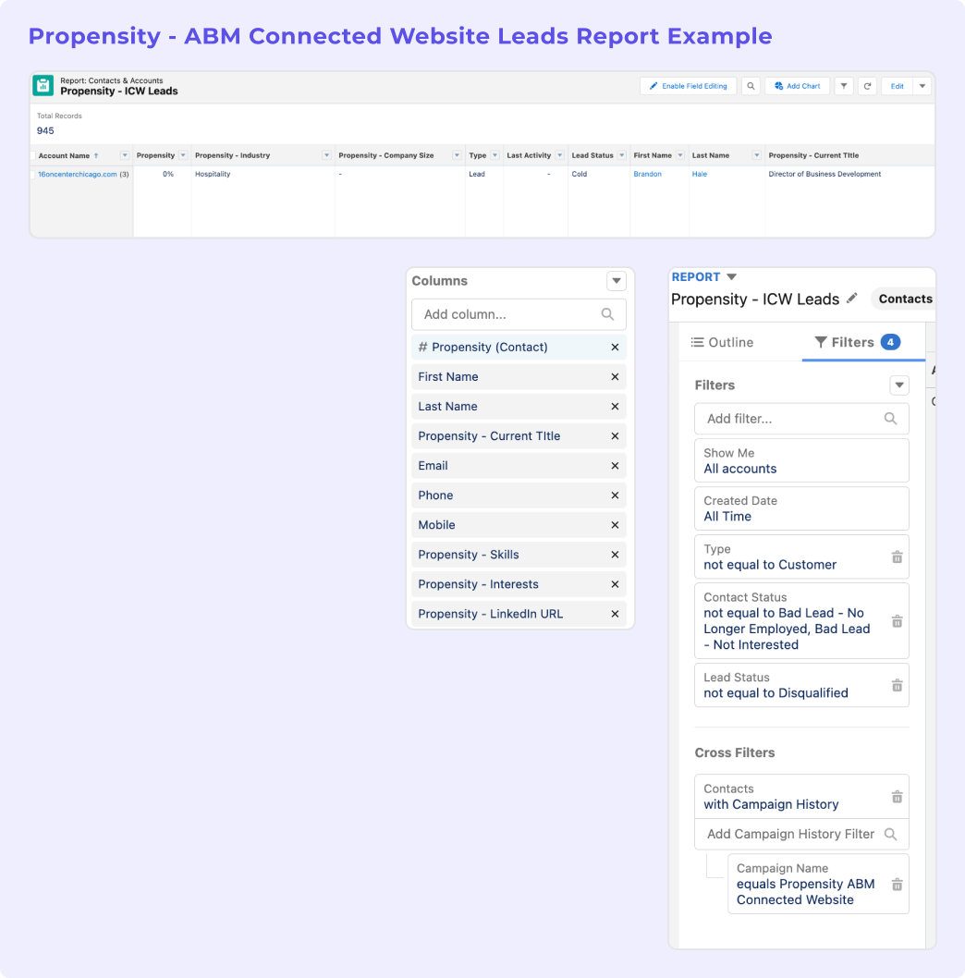The image size is (965, 978).
Task: Remove the Last Name column from Columns
Action: coord(615,407)
